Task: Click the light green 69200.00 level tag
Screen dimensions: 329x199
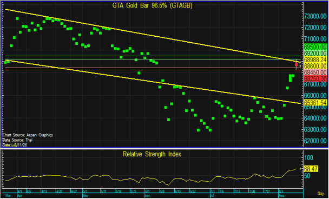Action: [x=315, y=53]
